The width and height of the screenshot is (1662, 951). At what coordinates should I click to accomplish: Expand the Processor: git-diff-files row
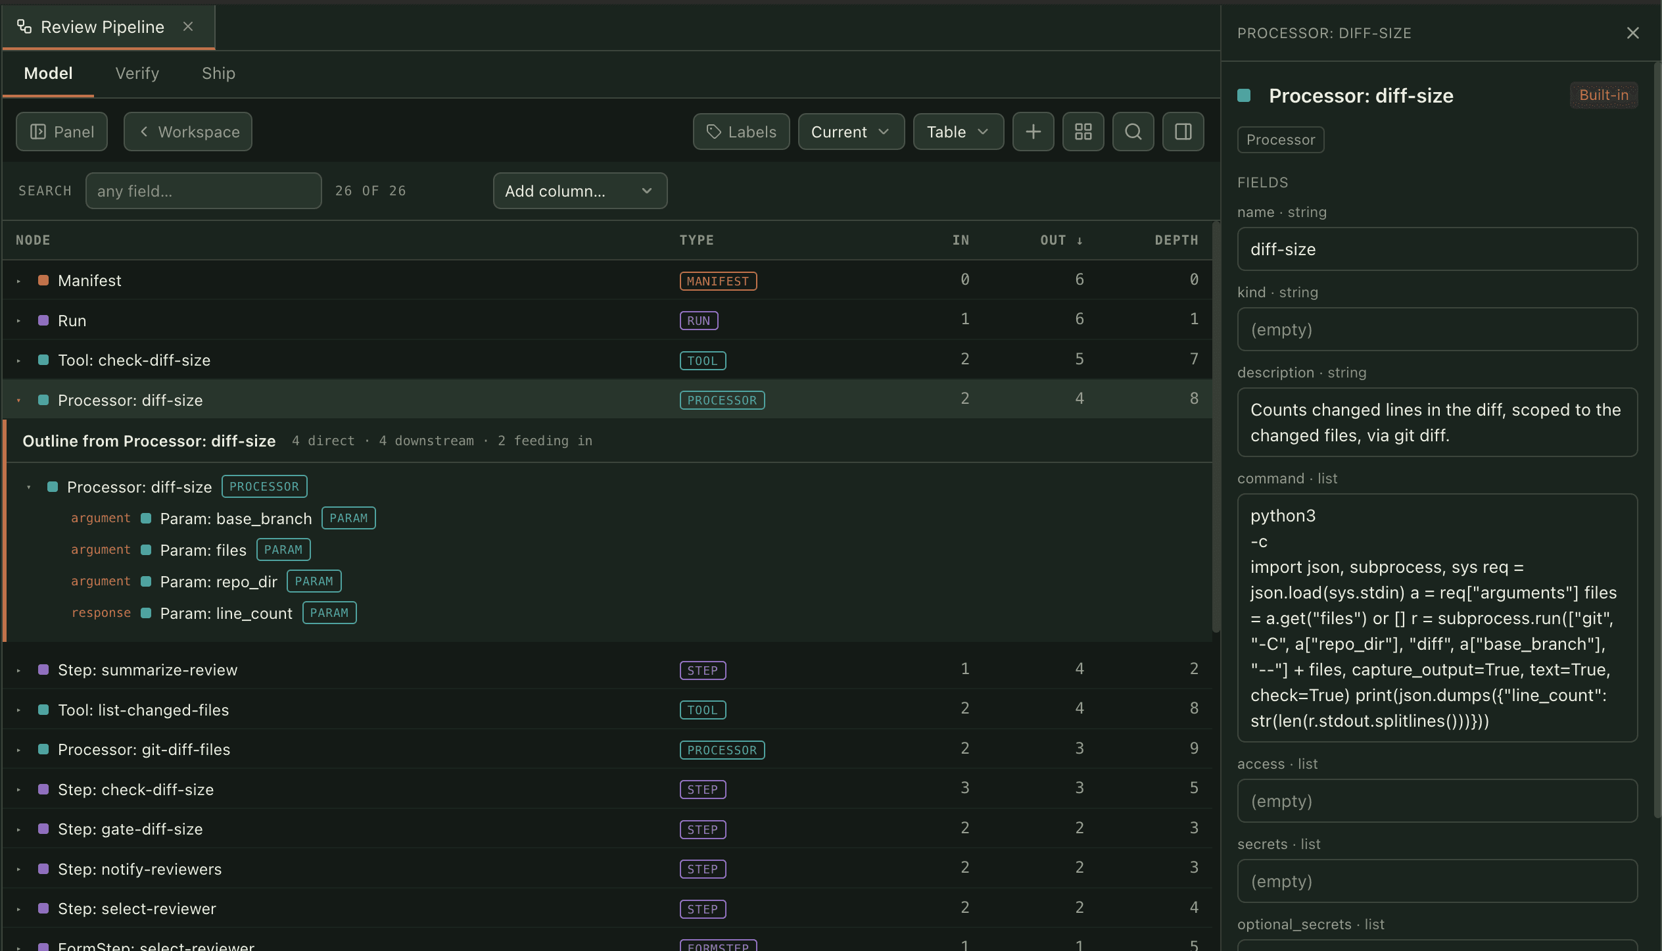point(18,750)
